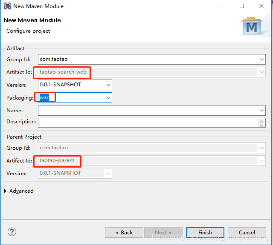Click the Maven M wizard banner icon
Screen dimensions: 273x245
(252, 26)
